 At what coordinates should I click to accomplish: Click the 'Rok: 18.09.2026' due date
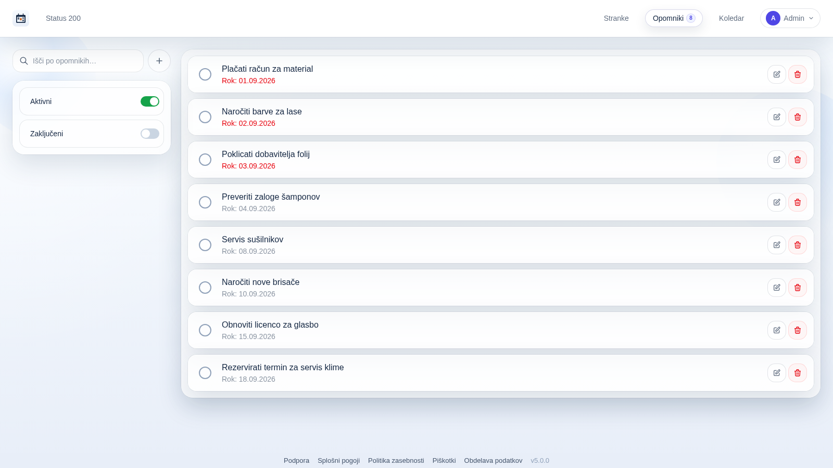[x=248, y=379]
